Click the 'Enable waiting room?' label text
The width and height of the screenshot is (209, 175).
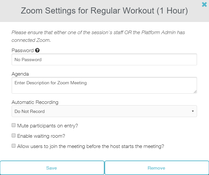point(41,136)
